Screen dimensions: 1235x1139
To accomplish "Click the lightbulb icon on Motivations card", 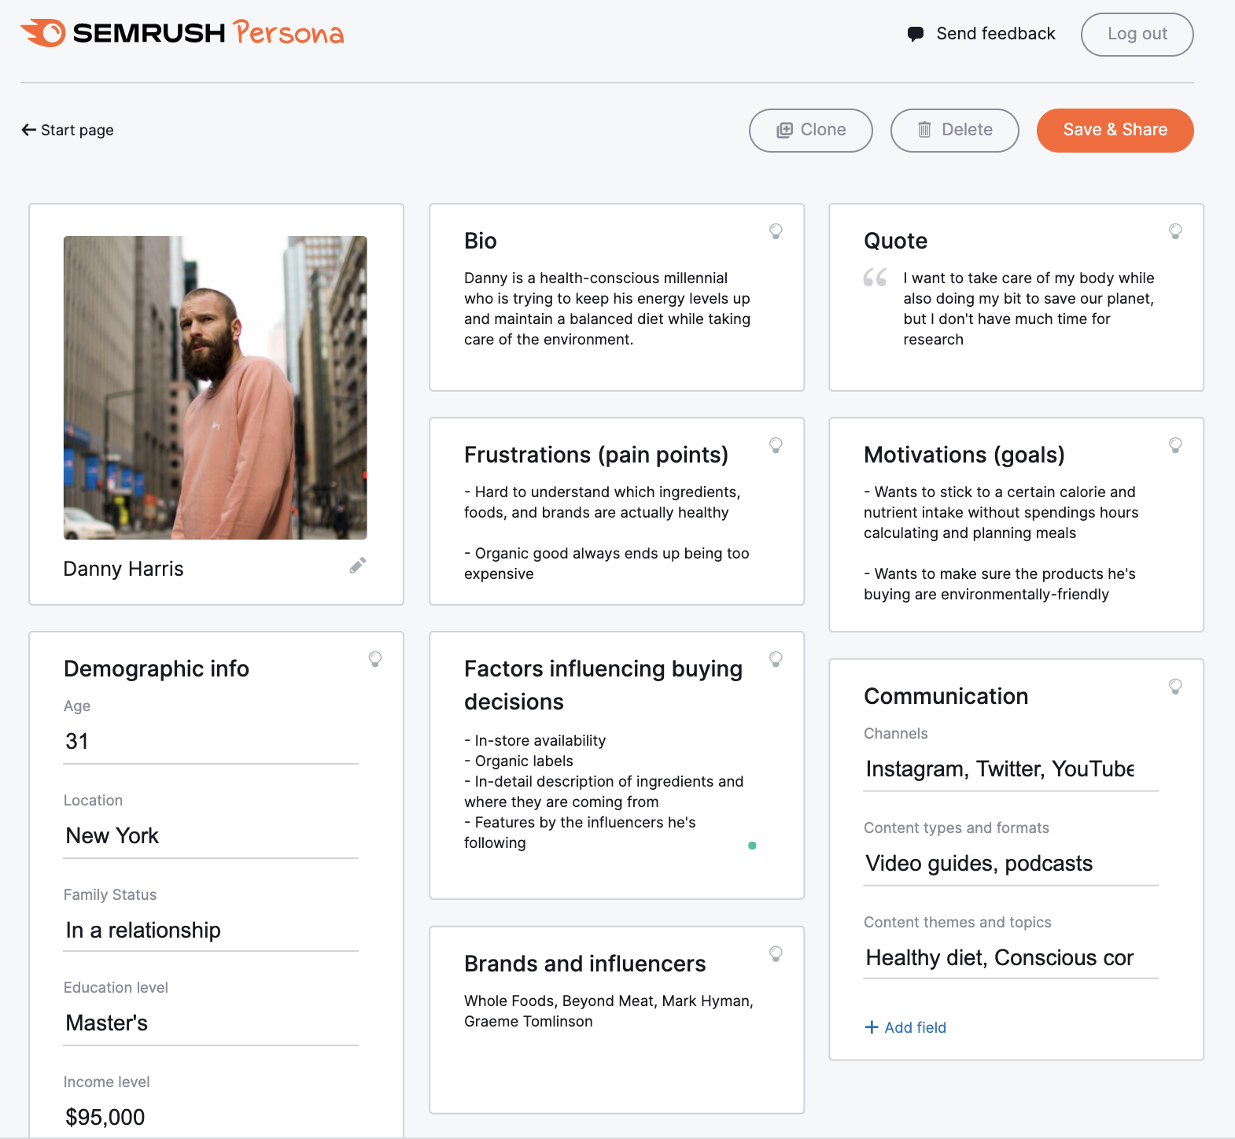I will click(1175, 445).
